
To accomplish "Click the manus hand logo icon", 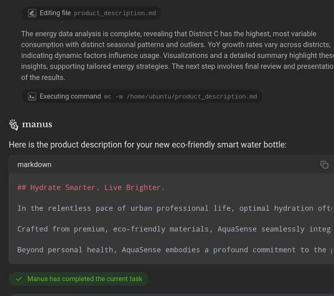I will point(14,125).
